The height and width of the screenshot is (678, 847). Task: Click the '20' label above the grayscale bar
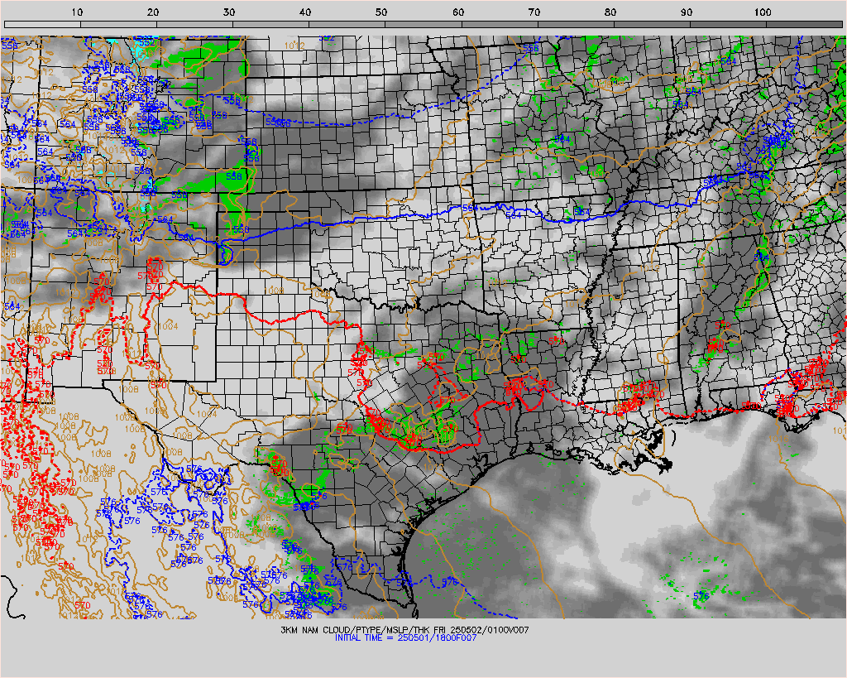(153, 12)
